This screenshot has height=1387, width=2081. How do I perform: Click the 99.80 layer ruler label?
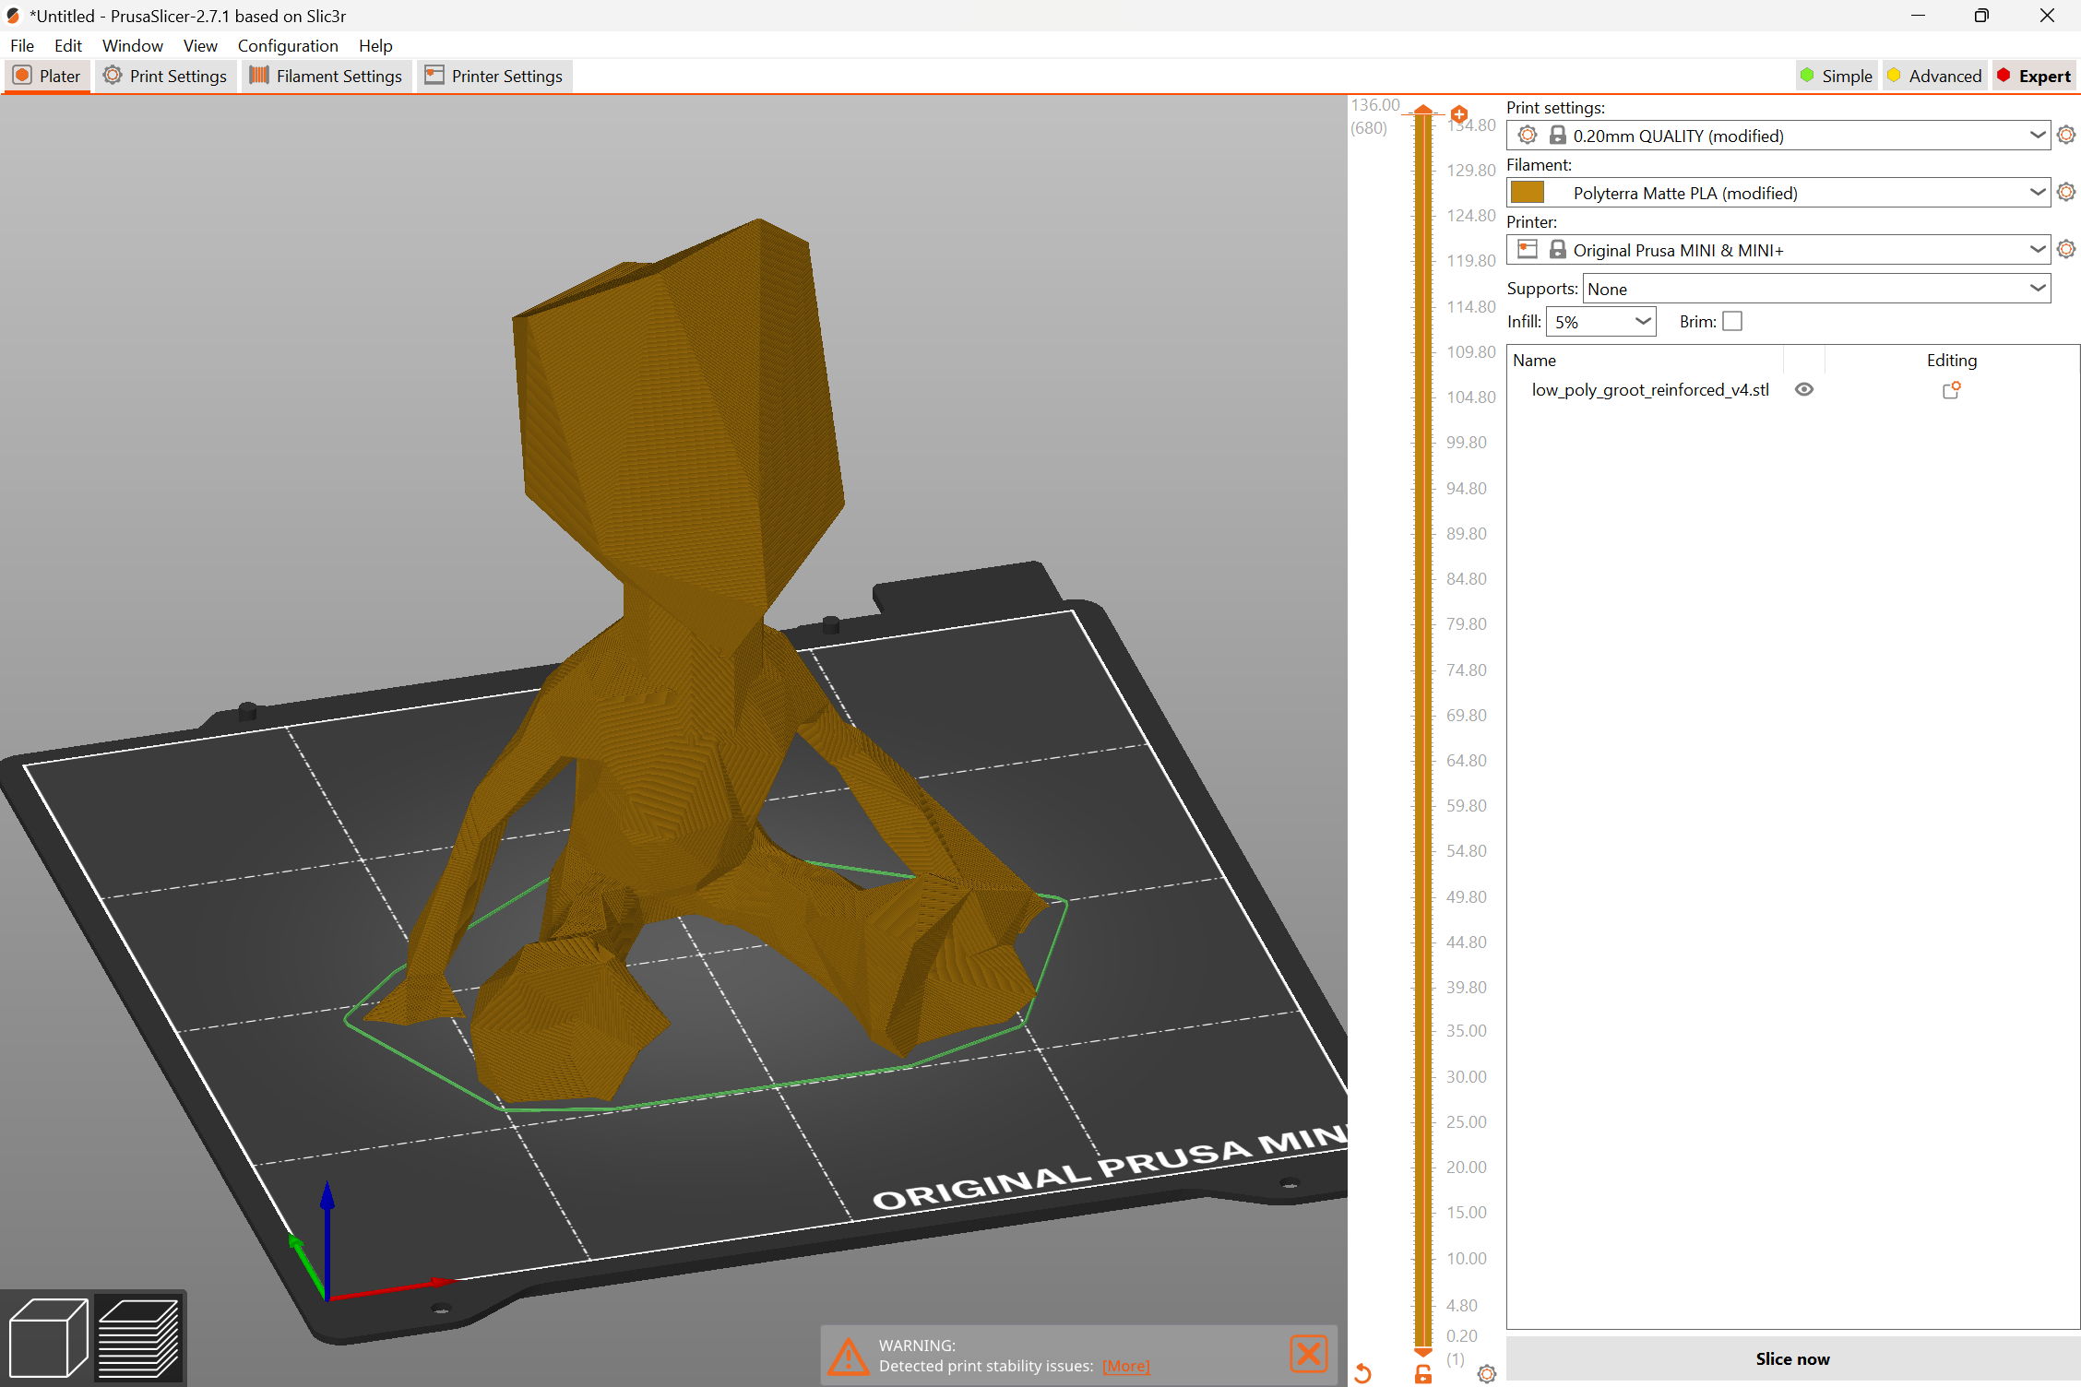[x=1467, y=443]
